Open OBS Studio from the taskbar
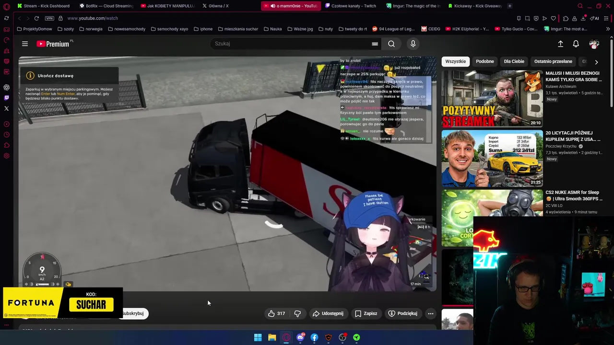Image resolution: width=614 pixels, height=345 pixels. point(342,337)
